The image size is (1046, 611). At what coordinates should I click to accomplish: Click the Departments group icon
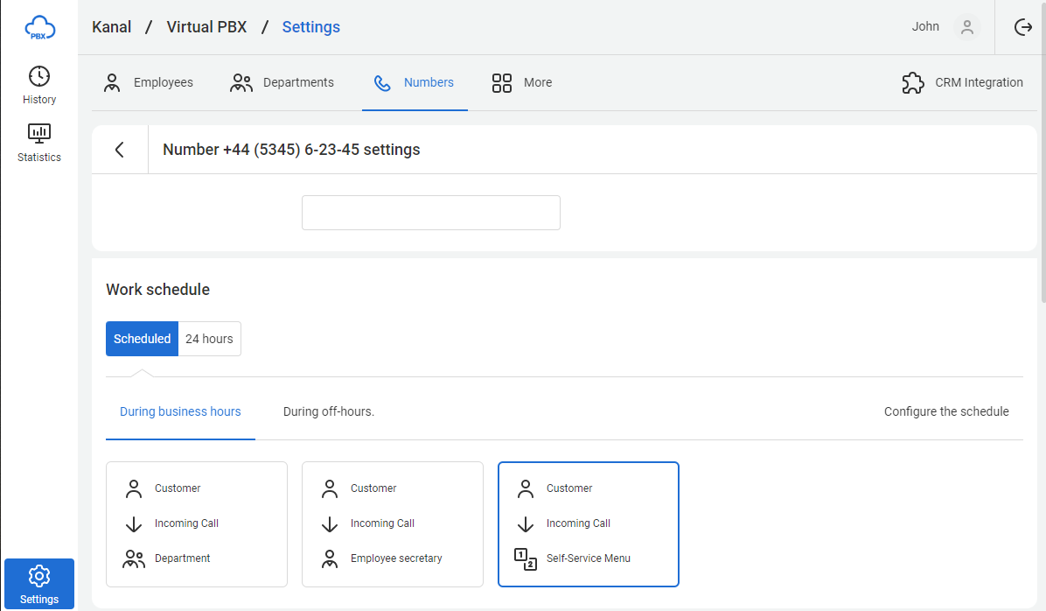pyautogui.click(x=241, y=83)
